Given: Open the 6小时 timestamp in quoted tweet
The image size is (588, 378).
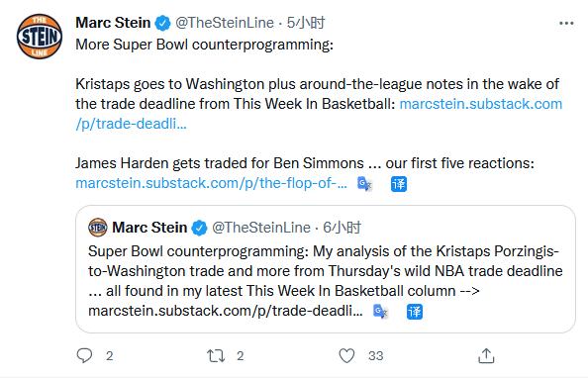Looking at the screenshot, I should [342, 228].
